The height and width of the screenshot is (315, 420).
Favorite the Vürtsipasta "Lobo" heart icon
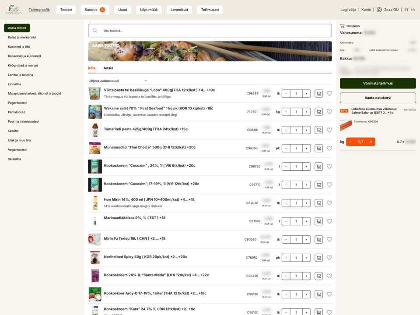click(329, 94)
